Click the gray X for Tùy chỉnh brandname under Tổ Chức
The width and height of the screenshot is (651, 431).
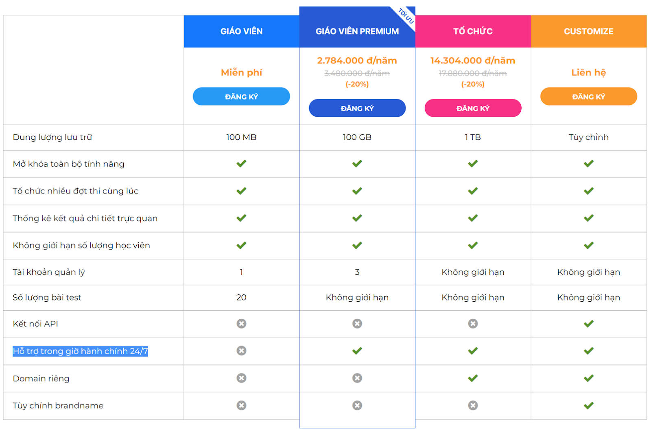tap(473, 405)
